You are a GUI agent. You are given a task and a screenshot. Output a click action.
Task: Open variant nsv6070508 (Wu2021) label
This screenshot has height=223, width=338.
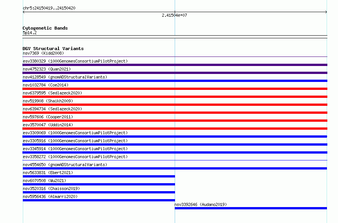44,181
